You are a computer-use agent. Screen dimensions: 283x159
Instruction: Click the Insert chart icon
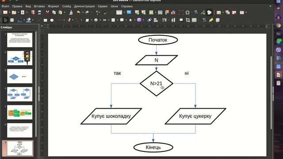[173, 12]
